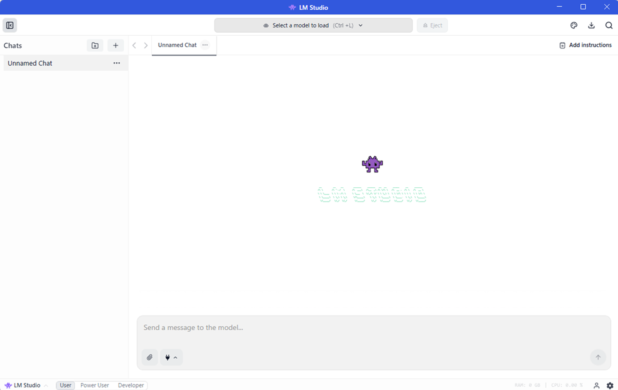Collapse the left sidebar panel

10,25
